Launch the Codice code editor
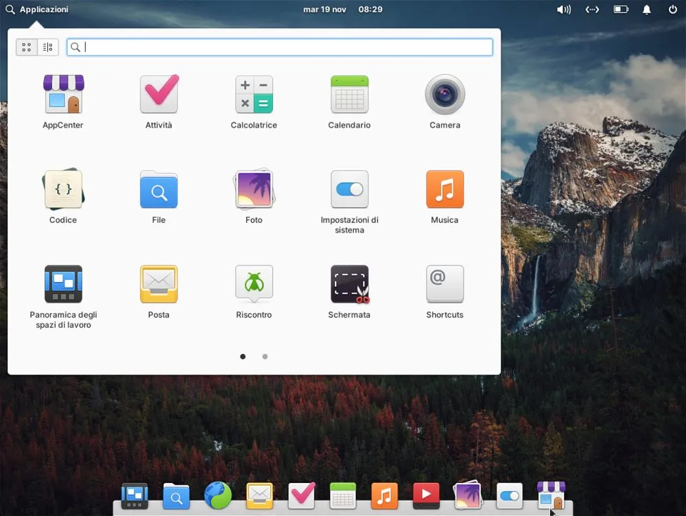Viewport: 686px width, 516px height. coord(63,190)
